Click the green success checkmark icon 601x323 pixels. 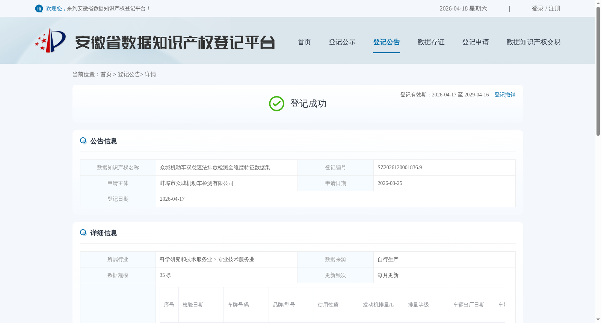click(x=276, y=104)
